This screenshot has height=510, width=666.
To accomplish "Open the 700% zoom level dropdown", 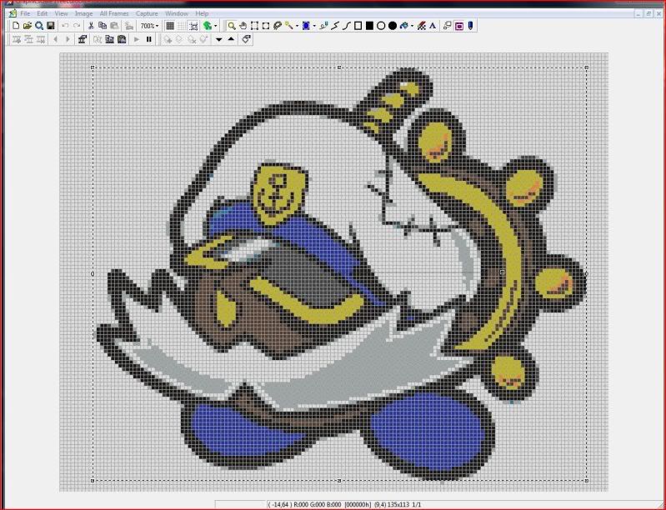I will tap(149, 26).
